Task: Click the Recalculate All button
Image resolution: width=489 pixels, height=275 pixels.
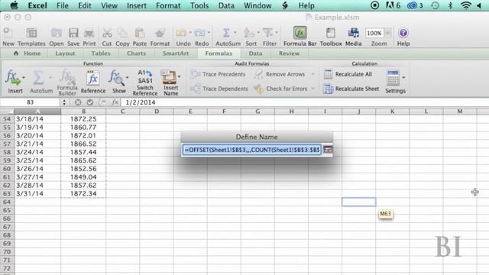Action: click(348, 74)
